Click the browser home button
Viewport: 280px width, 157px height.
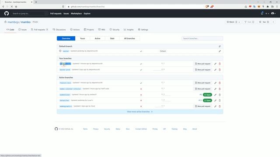(x=16, y=7)
